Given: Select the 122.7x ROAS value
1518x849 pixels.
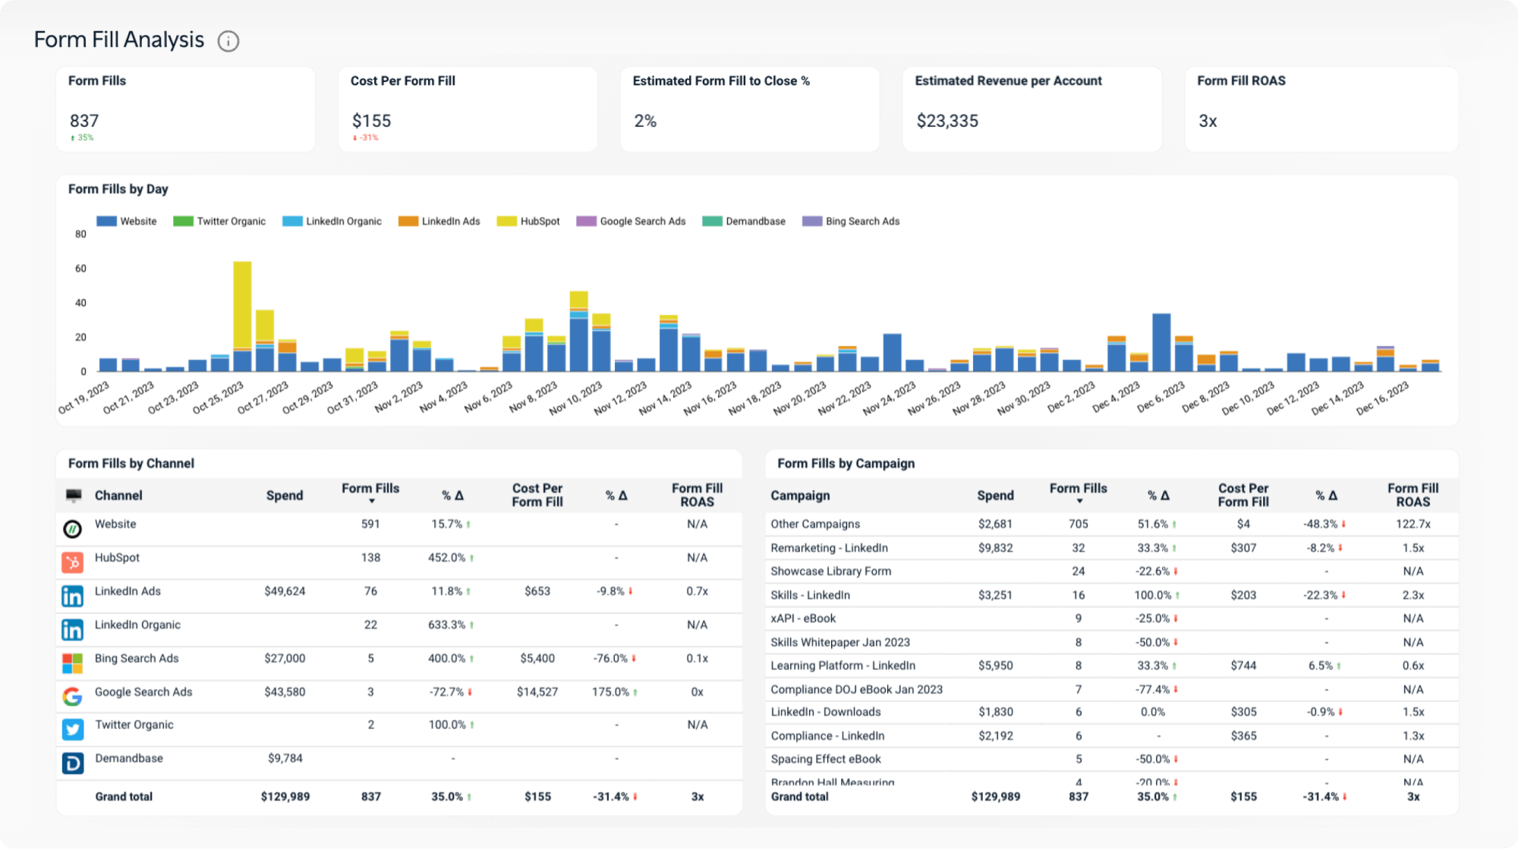Looking at the screenshot, I should point(1412,524).
